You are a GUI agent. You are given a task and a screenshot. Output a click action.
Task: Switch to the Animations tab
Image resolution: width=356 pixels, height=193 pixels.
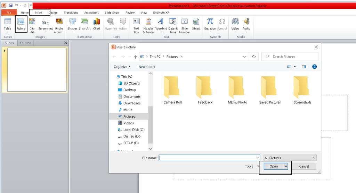(91, 12)
